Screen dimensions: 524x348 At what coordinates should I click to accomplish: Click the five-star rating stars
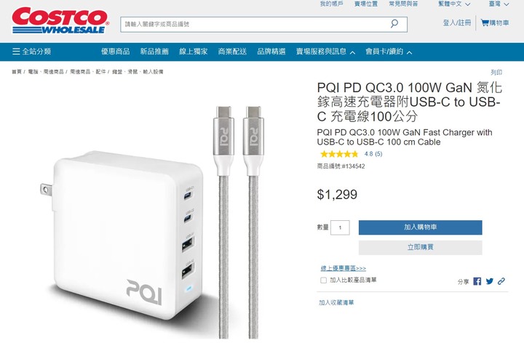click(339, 154)
